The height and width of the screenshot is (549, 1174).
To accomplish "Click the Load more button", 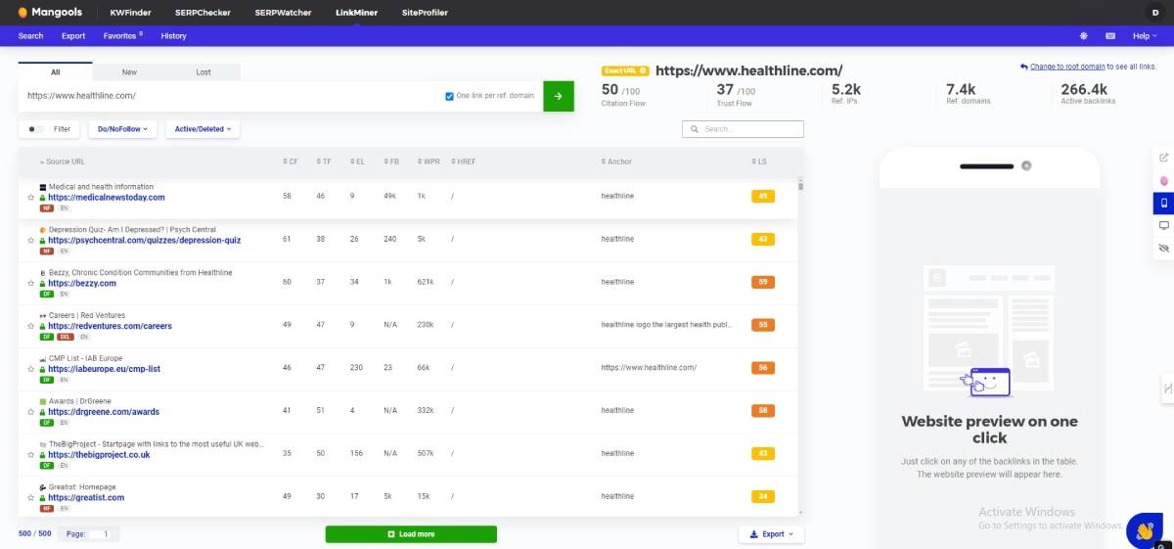I will 411,534.
